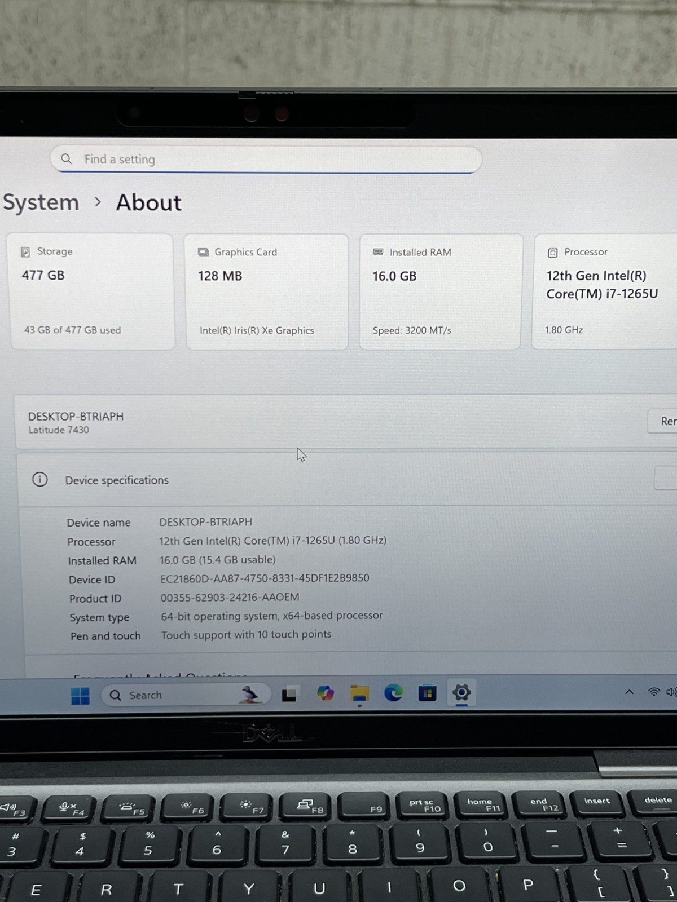The height and width of the screenshot is (902, 677).
Task: Click the Processor chip icon
Action: tap(553, 253)
